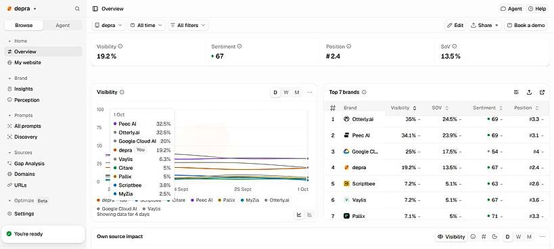Expand the depra workspace switcher
This screenshot has width=554, height=249.
[x=22, y=9]
